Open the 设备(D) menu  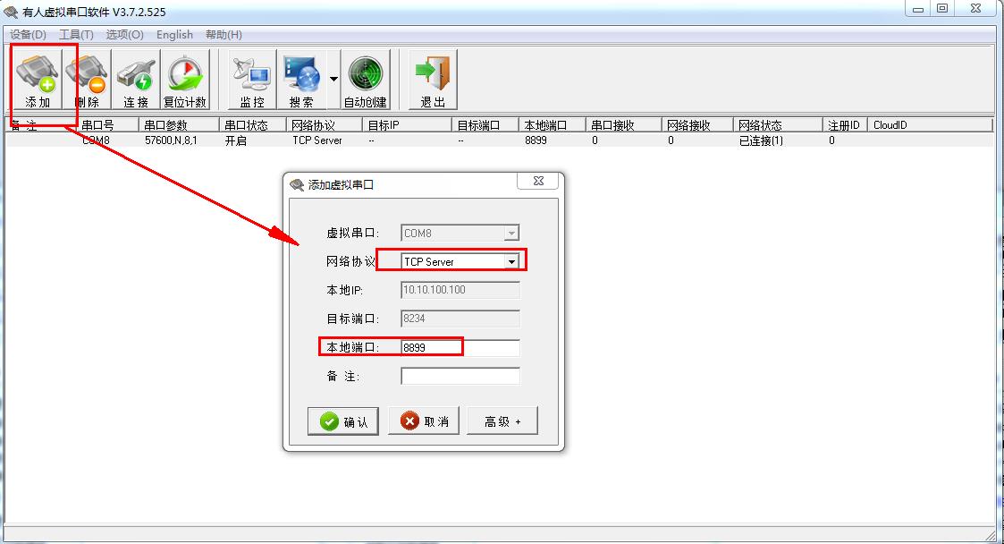pos(28,34)
